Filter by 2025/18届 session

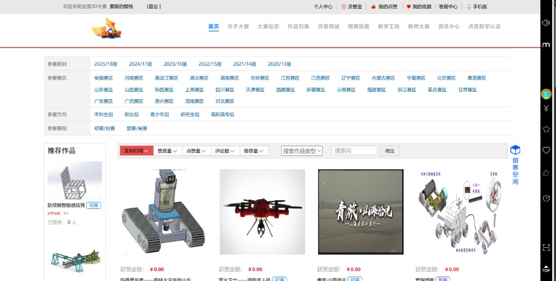106,64
